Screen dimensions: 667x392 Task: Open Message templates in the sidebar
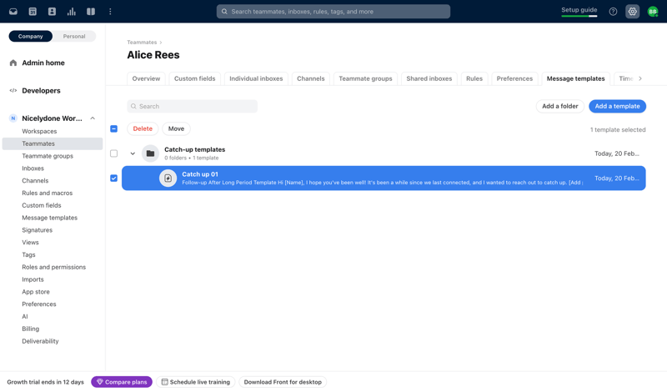pos(50,218)
